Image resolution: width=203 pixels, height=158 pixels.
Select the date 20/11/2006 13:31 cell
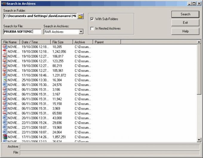(x=35, y=118)
